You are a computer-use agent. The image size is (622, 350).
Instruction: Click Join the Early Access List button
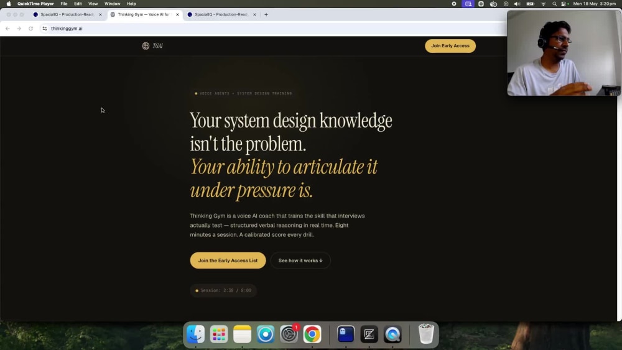(228, 260)
